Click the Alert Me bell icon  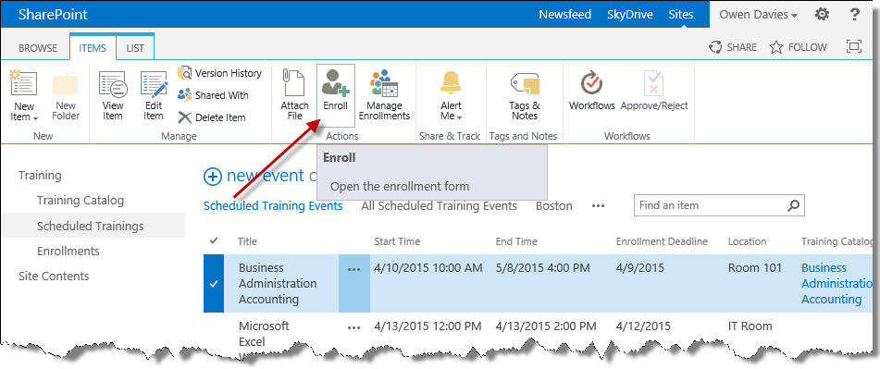click(451, 83)
